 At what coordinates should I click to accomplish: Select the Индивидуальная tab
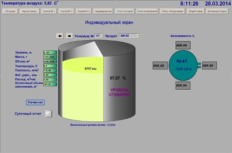pos(103,11)
